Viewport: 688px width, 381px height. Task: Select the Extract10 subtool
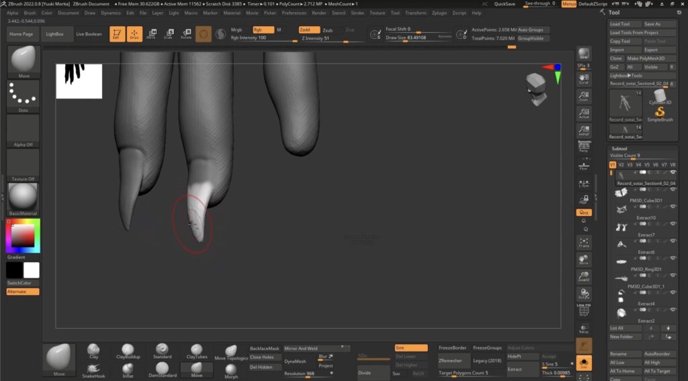[645, 218]
